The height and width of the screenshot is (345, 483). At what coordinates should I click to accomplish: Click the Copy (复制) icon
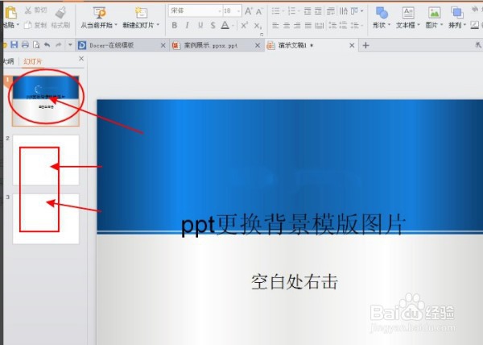(27, 25)
